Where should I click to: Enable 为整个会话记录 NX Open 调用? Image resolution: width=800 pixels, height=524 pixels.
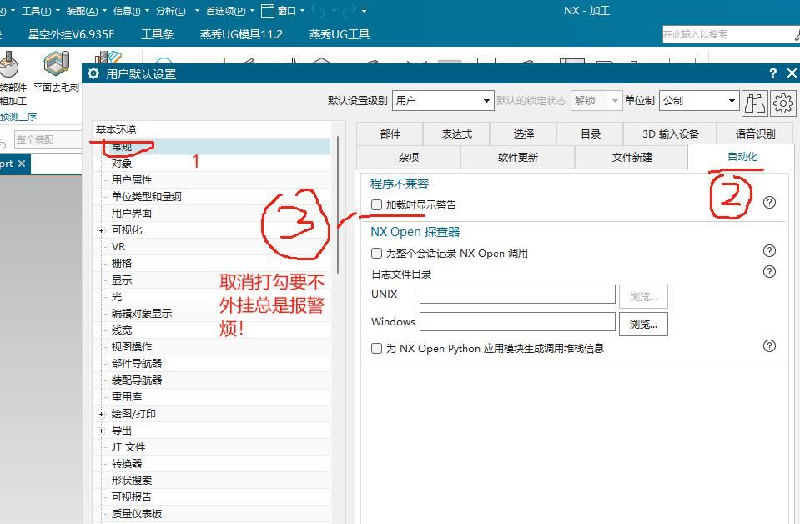[x=375, y=252]
